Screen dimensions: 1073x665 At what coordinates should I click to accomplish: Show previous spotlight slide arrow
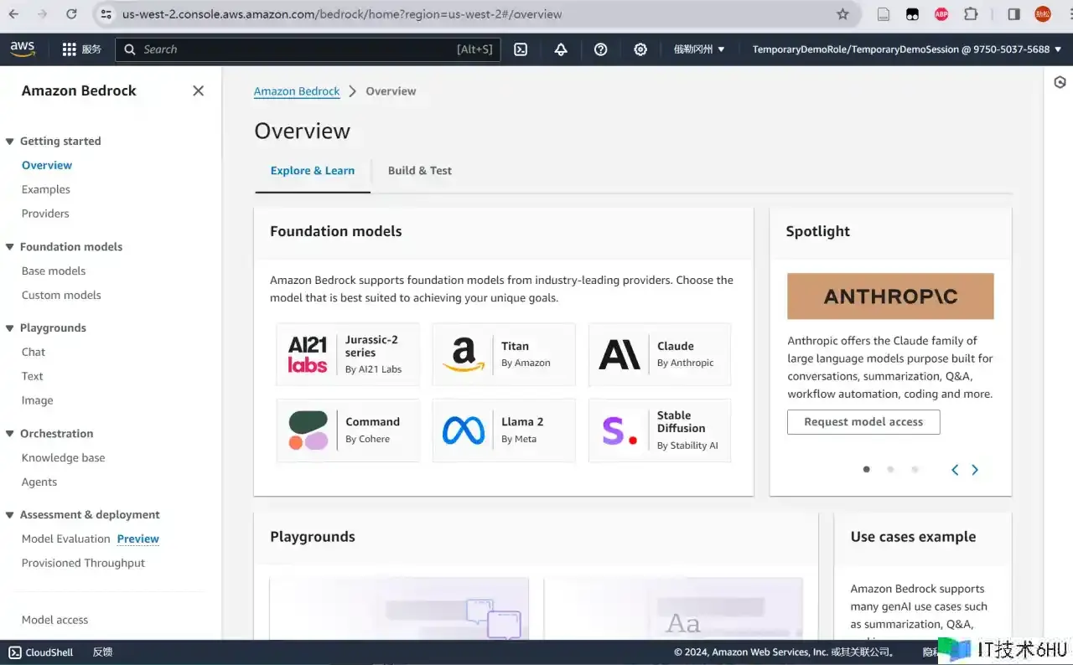coord(955,470)
